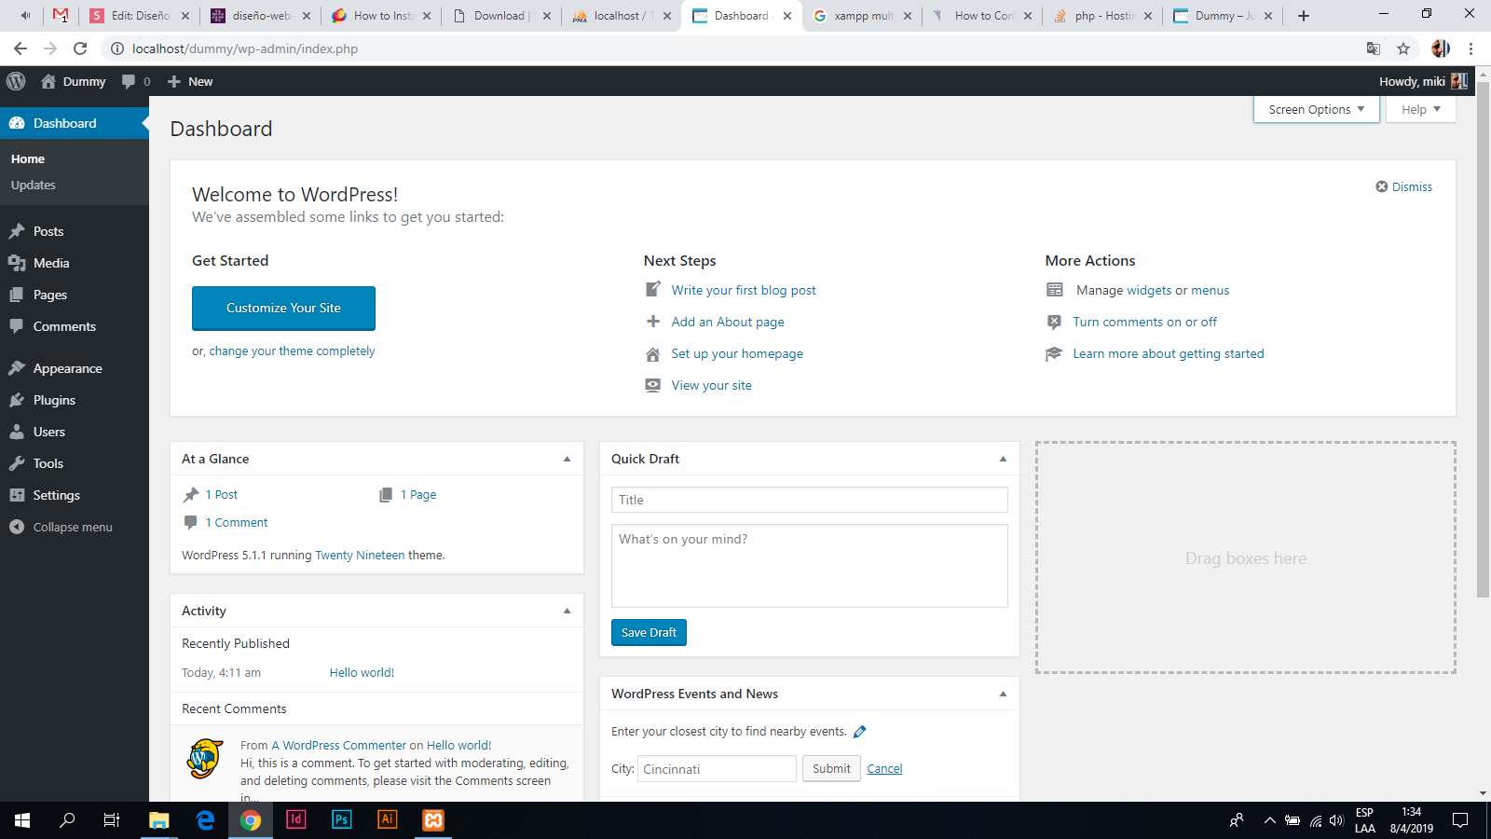
Task: Open the 1 Post link
Action: [222, 495]
